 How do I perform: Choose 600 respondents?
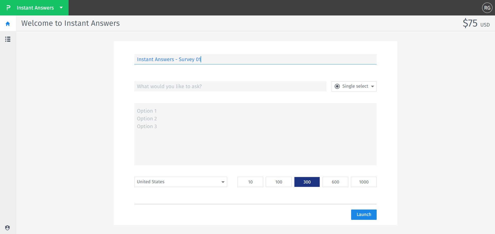tap(335, 182)
